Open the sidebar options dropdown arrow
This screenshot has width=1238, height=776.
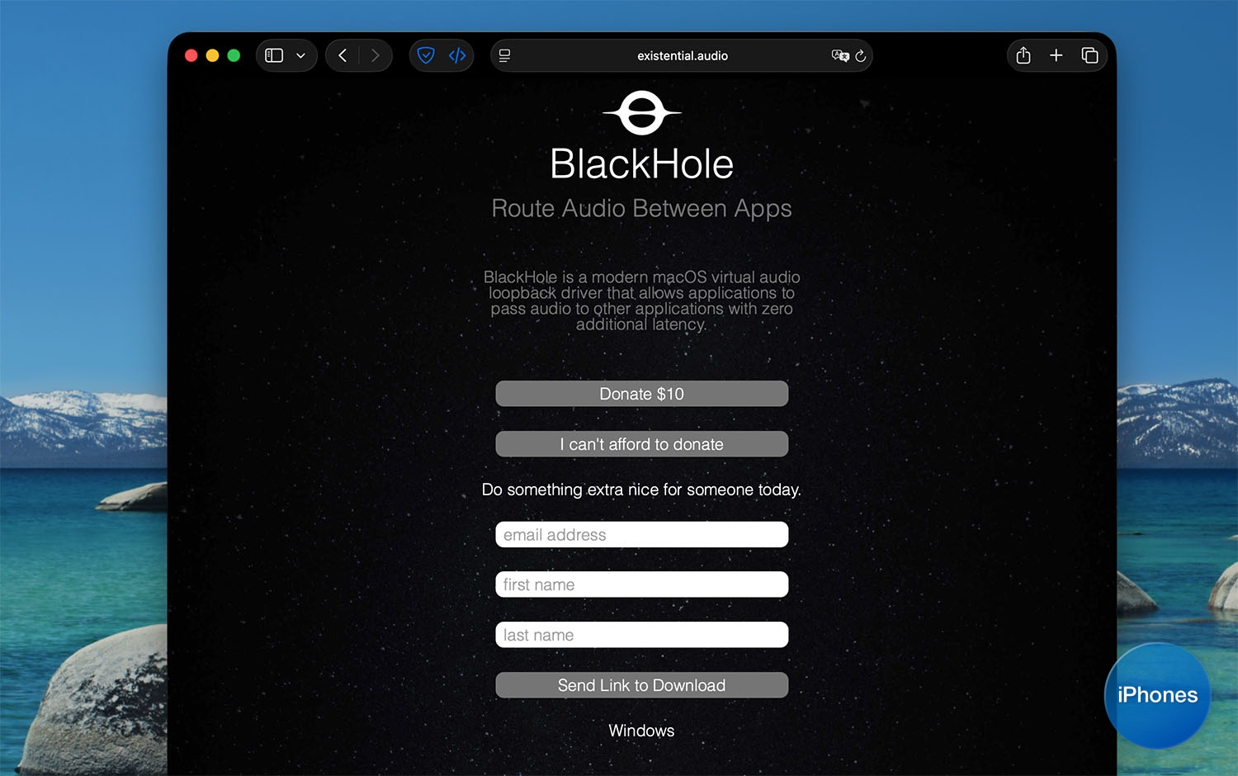(300, 55)
